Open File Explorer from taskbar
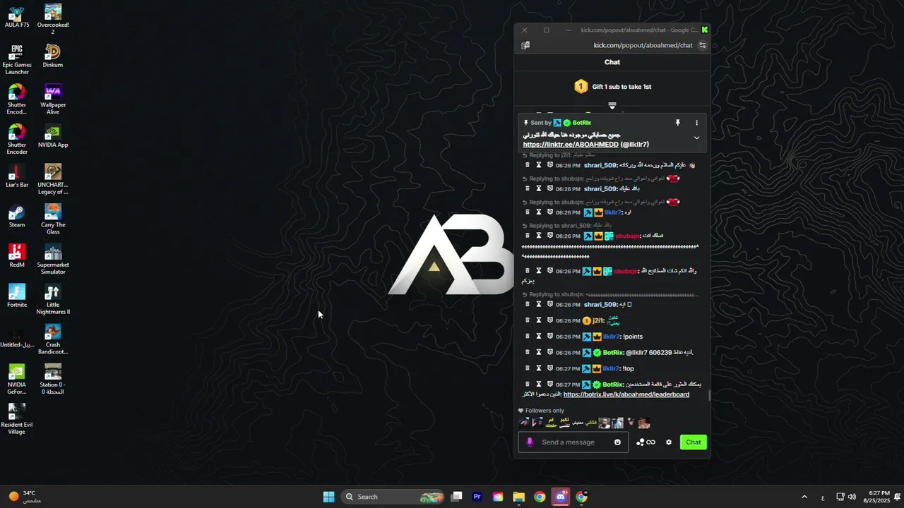 (x=519, y=497)
